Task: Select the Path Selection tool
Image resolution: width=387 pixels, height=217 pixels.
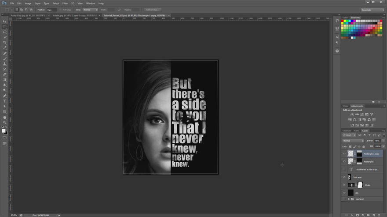Action: (x=4, y=107)
